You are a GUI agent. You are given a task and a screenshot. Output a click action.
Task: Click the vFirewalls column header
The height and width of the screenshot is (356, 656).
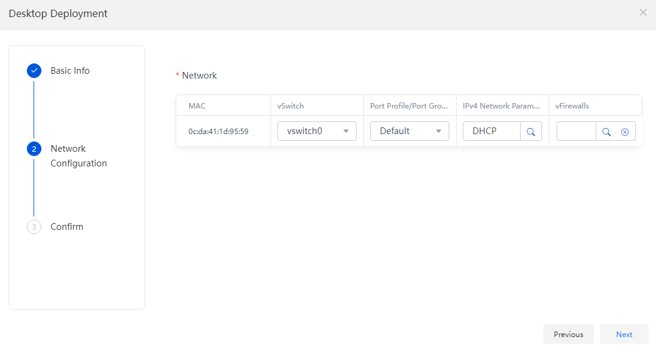click(572, 106)
